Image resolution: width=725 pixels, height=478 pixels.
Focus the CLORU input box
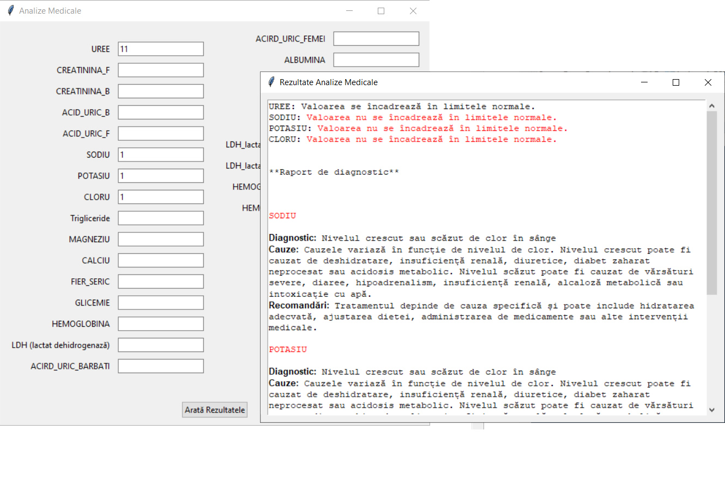[x=160, y=196]
